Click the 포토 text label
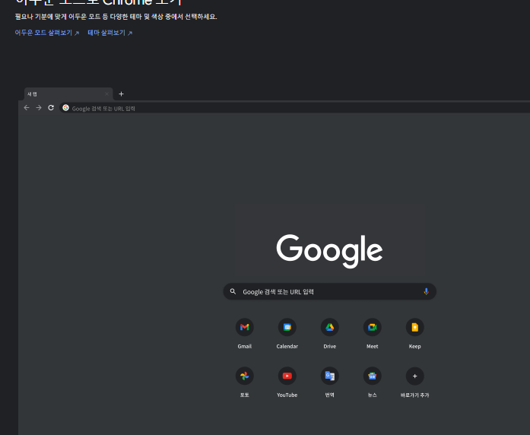 coord(245,395)
